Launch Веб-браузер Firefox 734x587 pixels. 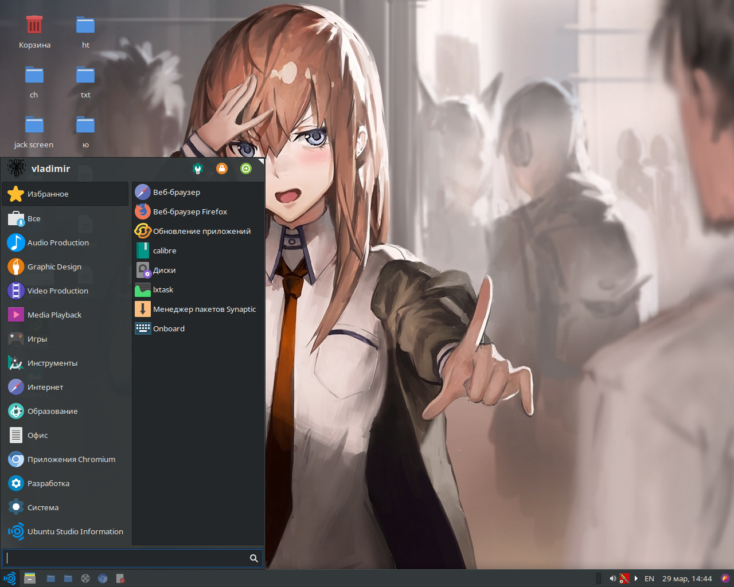click(x=198, y=212)
